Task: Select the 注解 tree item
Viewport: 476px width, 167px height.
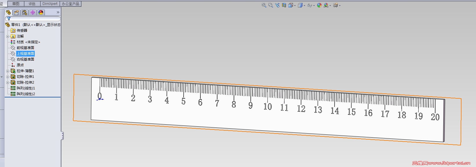Action: (x=20, y=36)
